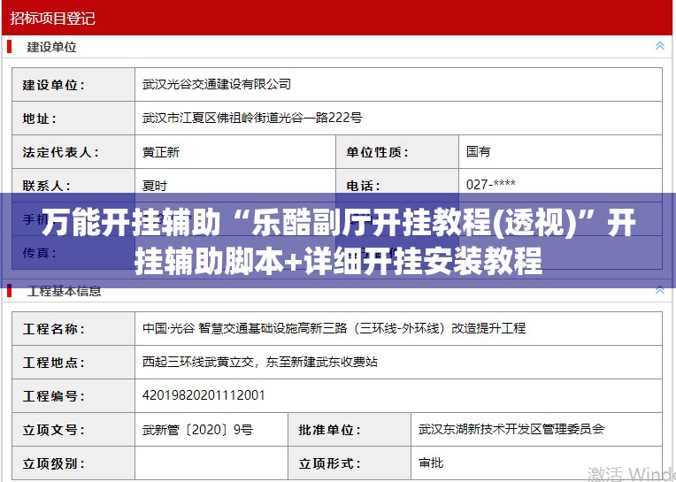Click contact person value 夏时

pyautogui.click(x=154, y=186)
